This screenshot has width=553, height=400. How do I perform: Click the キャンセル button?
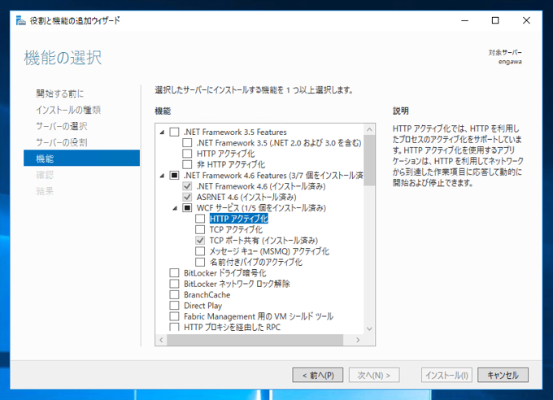point(503,376)
